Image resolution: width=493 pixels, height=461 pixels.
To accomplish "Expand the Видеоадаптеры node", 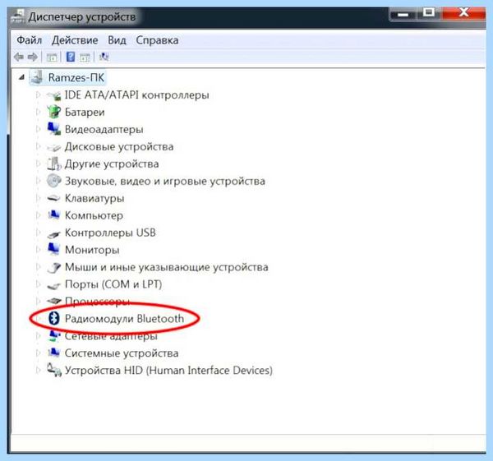I will [38, 129].
